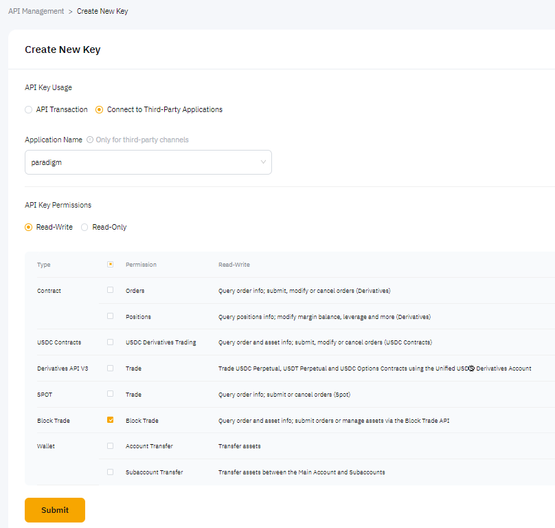Choose the Read-Only permission radio

click(x=84, y=227)
